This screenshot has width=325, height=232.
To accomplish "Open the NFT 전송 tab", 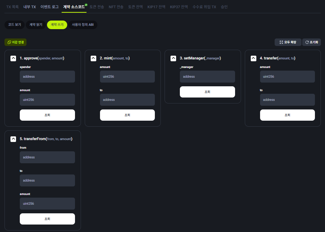I will pyautogui.click(x=116, y=7).
